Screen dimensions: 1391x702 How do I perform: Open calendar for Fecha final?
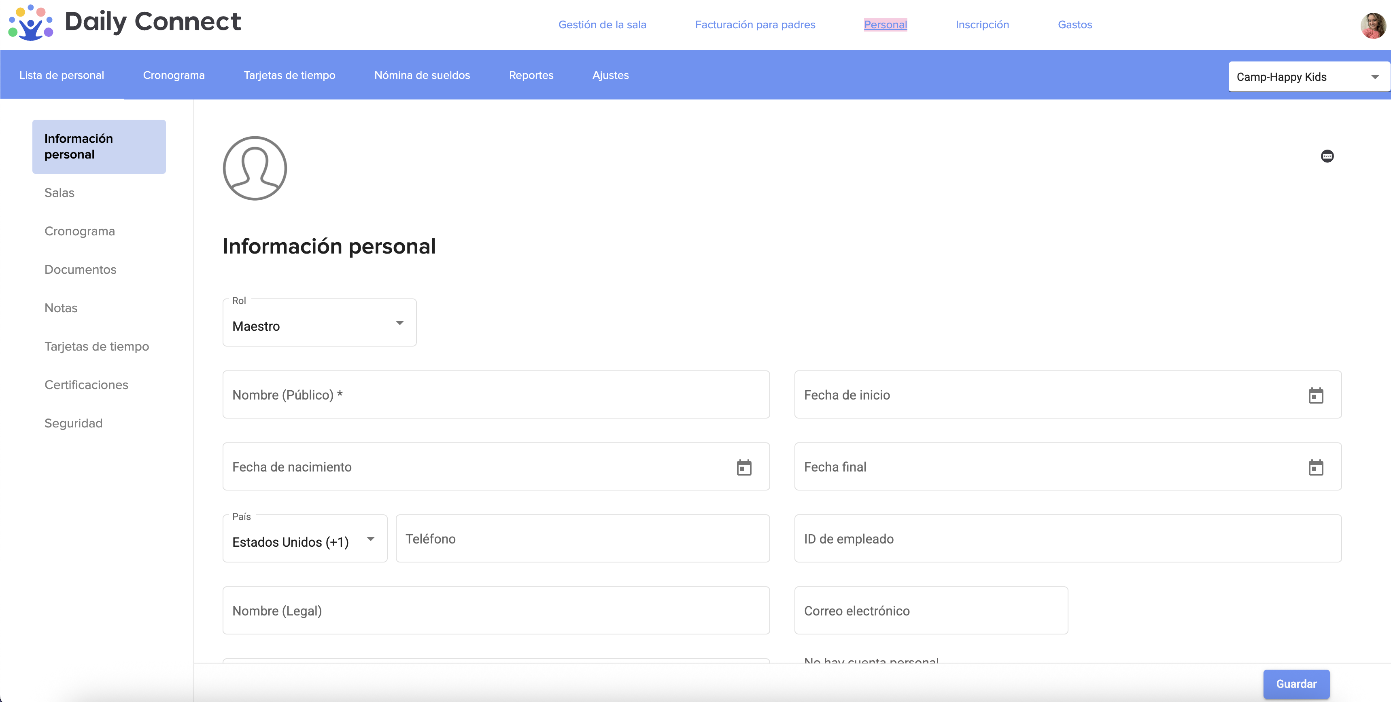point(1315,467)
